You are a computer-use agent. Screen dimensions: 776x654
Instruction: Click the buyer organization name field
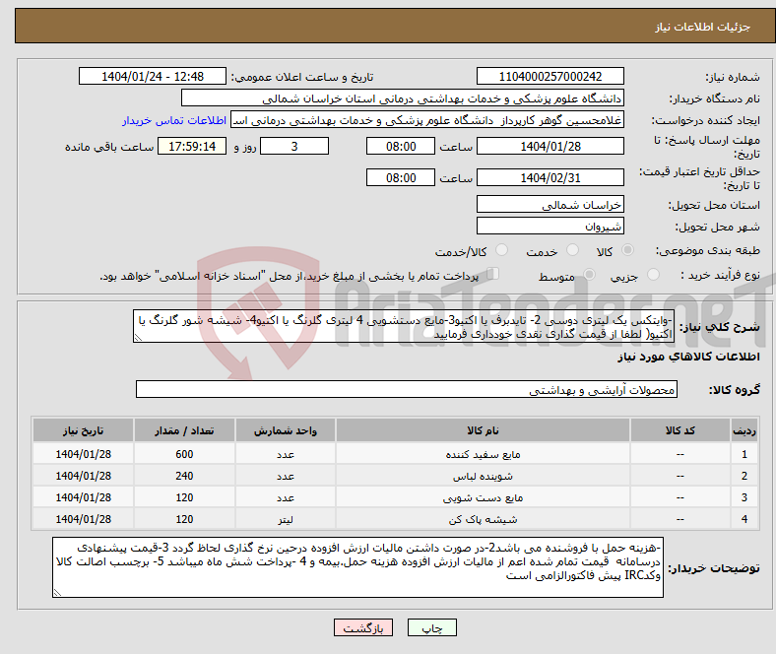[x=403, y=98]
